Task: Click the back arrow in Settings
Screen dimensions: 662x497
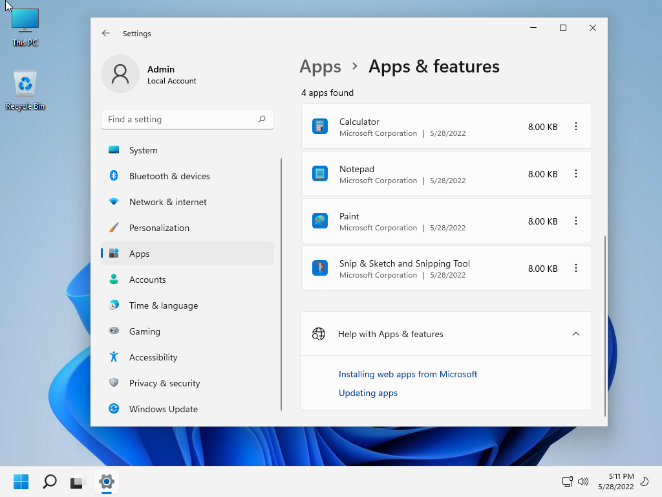Action: pyautogui.click(x=106, y=34)
